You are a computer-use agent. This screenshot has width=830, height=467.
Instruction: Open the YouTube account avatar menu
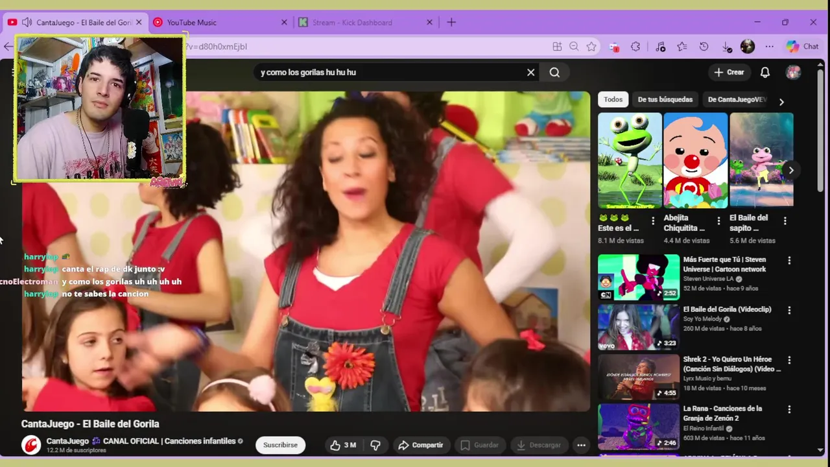tap(794, 72)
